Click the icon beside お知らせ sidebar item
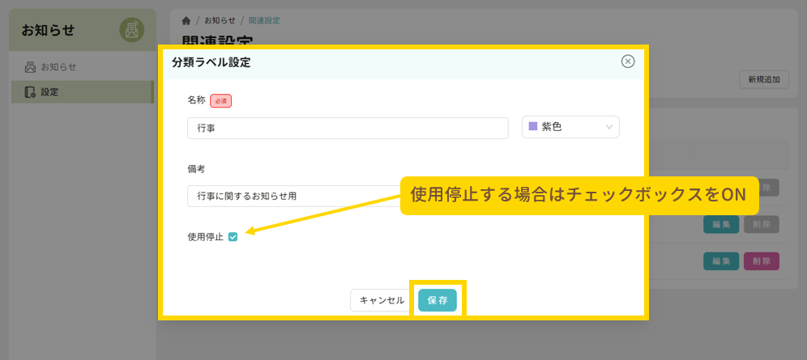Image resolution: width=807 pixels, height=360 pixels. click(30, 67)
